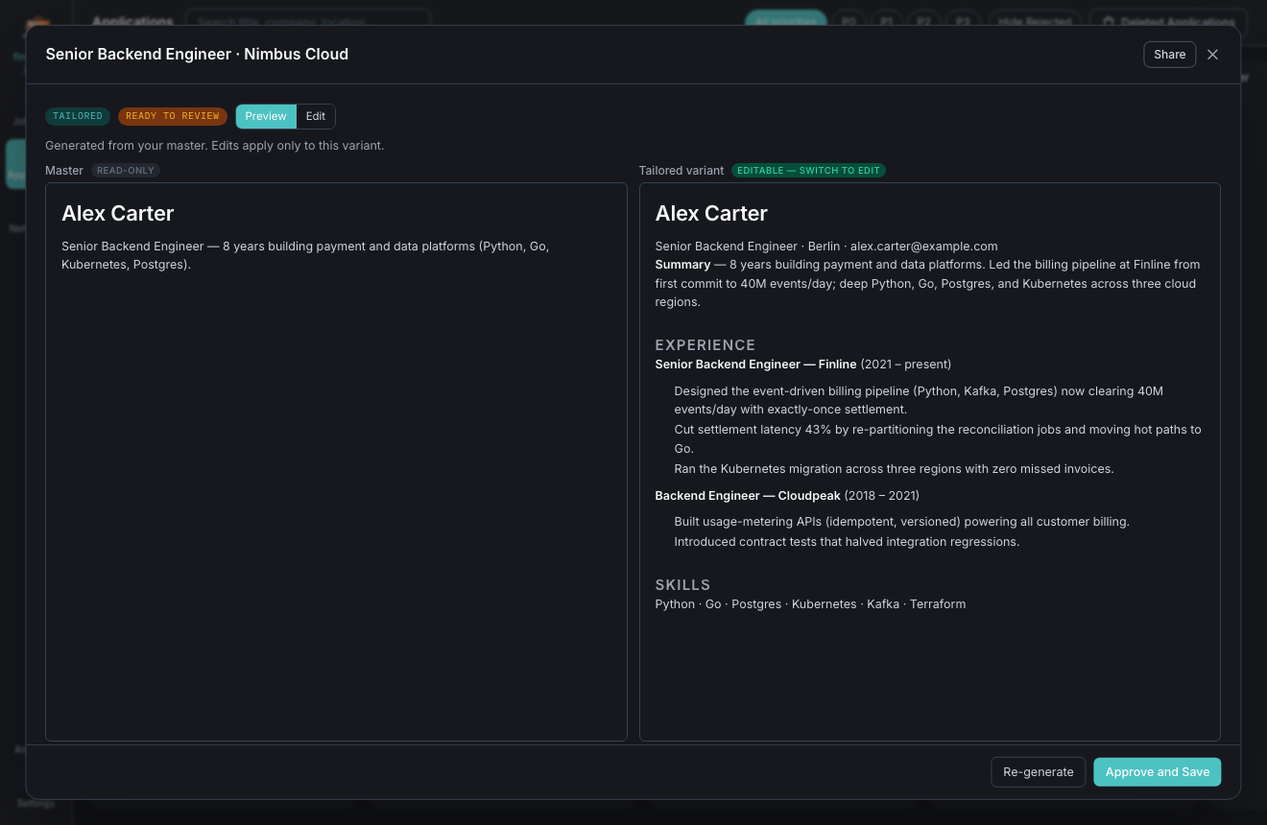The image size is (1267, 825).
Task: Click the Master summary starting '8 years building'
Action: (x=305, y=255)
